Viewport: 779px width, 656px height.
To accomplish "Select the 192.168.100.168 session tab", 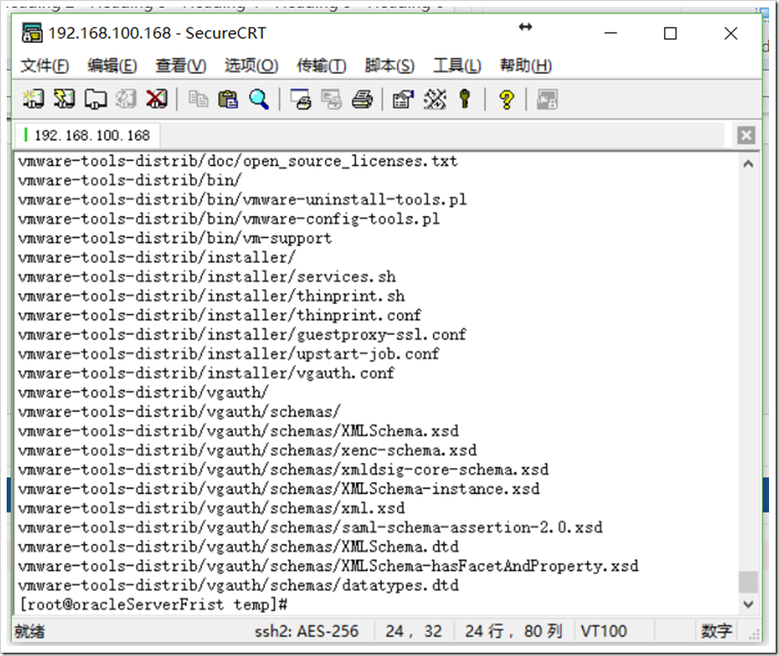I will 87,135.
